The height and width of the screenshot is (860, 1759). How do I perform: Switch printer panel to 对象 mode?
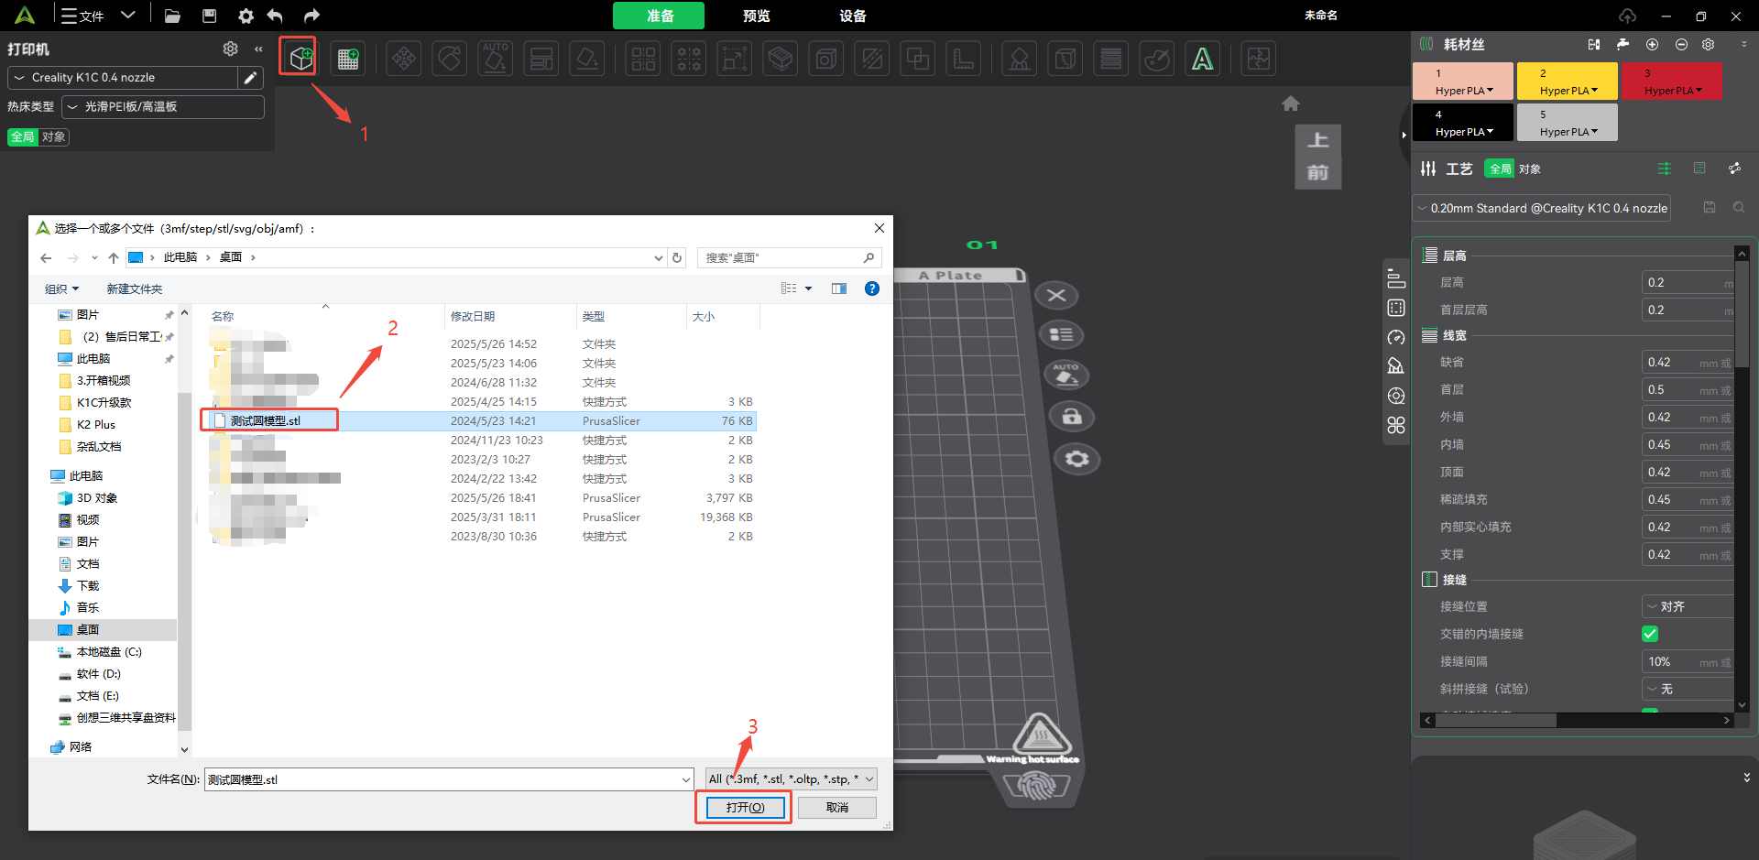click(54, 137)
